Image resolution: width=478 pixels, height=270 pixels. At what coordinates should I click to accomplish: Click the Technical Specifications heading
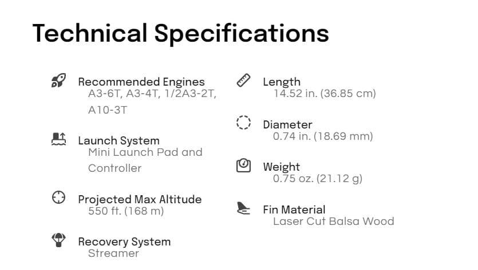(x=180, y=33)
